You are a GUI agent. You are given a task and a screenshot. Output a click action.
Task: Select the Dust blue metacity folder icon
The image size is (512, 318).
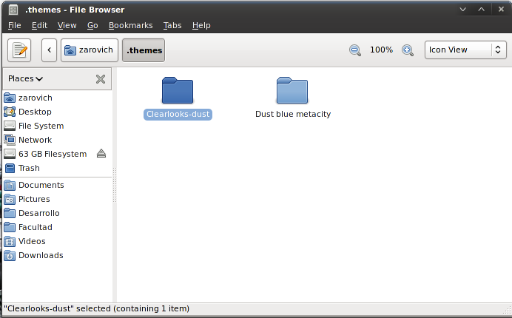point(292,90)
